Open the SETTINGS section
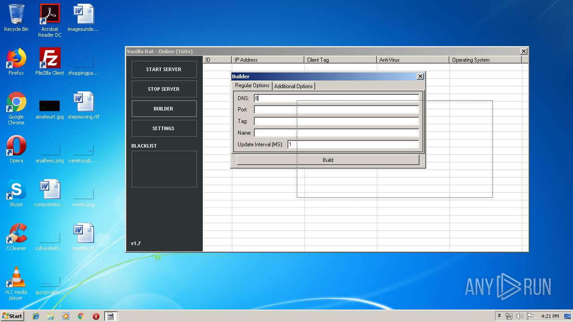The width and height of the screenshot is (573, 322). [164, 128]
